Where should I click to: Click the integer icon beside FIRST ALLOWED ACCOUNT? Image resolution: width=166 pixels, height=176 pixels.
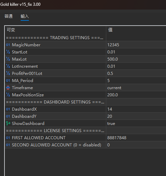point(8,138)
